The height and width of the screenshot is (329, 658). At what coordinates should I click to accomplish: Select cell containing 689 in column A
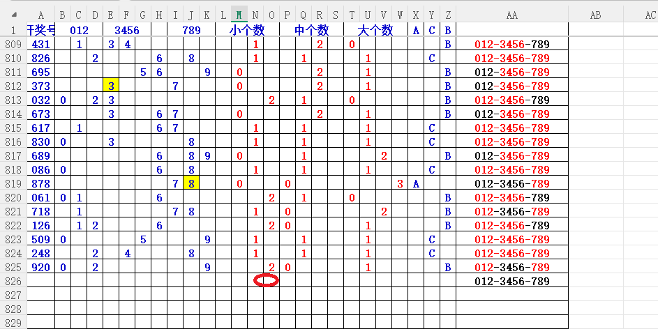(40, 155)
